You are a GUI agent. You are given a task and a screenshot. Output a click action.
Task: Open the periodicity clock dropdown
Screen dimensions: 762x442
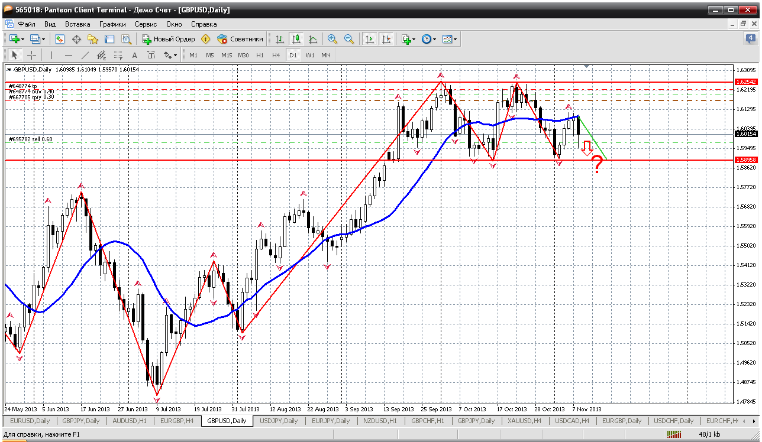click(428, 39)
